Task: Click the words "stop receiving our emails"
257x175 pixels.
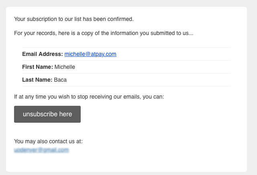Action: click(x=108, y=97)
